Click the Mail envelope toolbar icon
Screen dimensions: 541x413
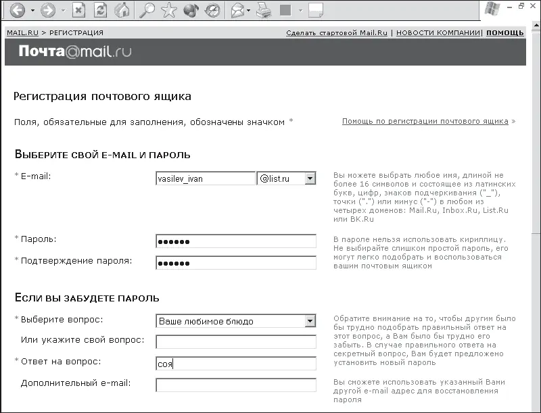point(237,11)
